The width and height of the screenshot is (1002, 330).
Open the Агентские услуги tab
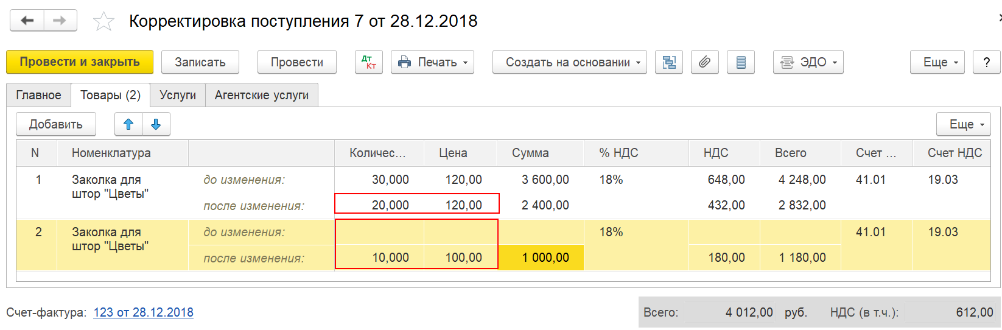point(262,95)
